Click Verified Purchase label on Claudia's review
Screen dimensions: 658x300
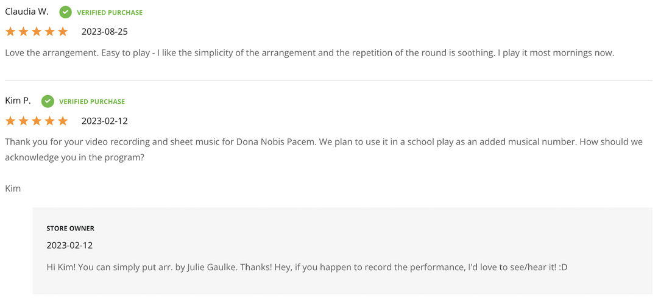110,12
